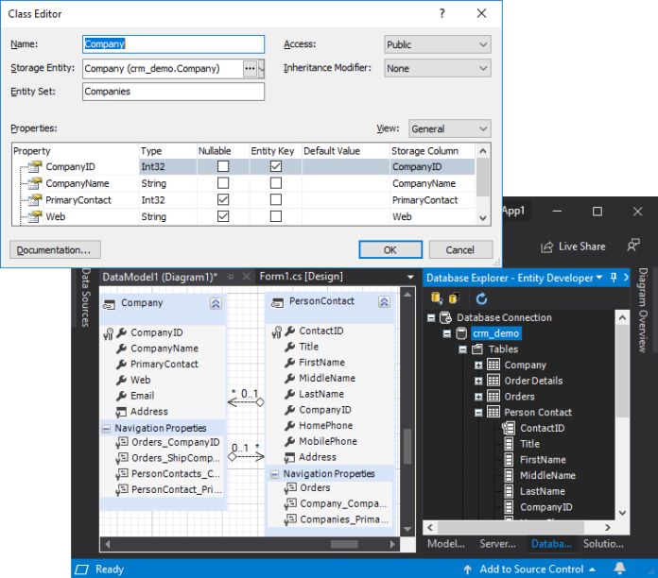Switch to the Model... bottom tab
The height and width of the screenshot is (578, 658).
[446, 544]
